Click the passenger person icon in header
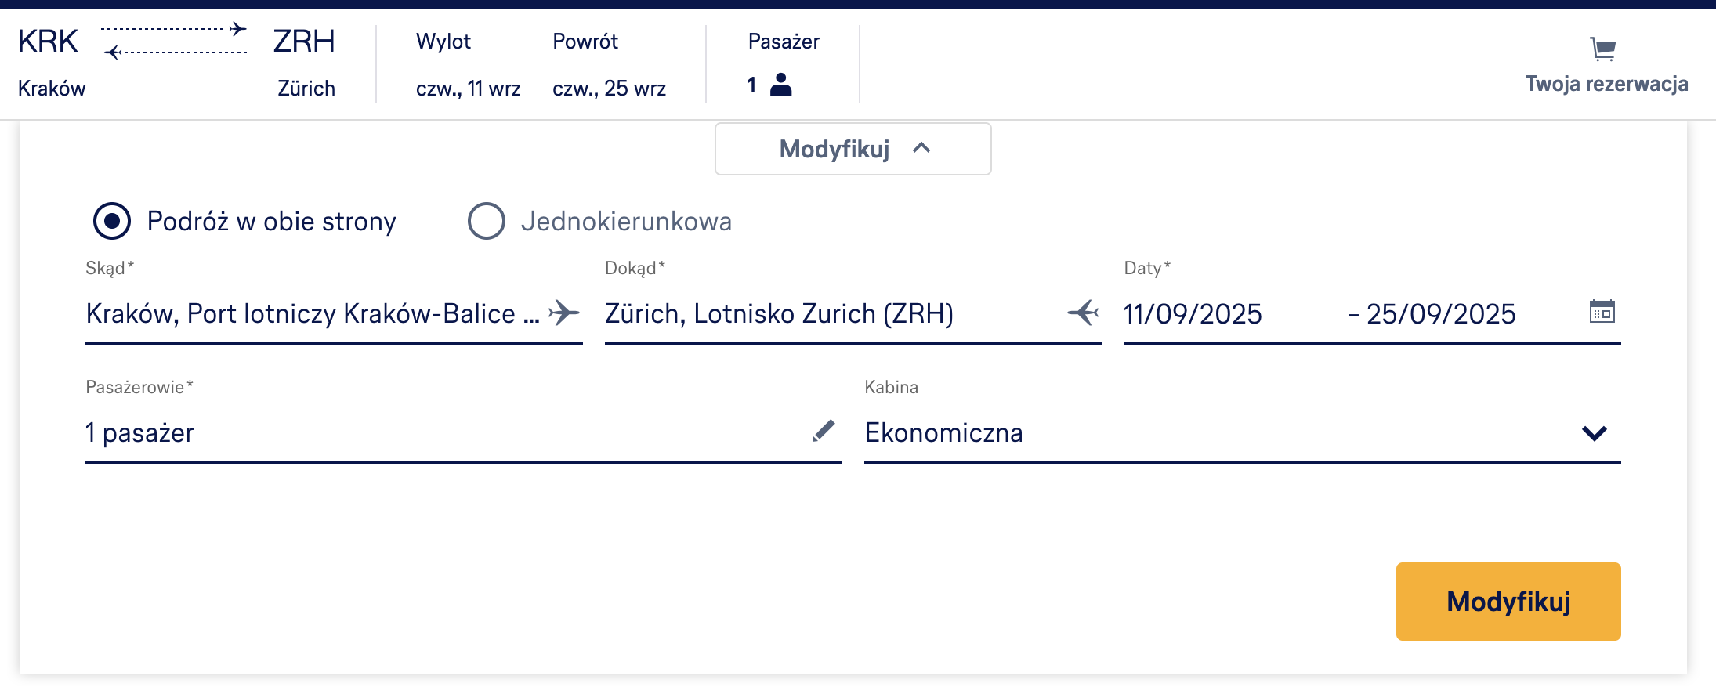 point(780,85)
